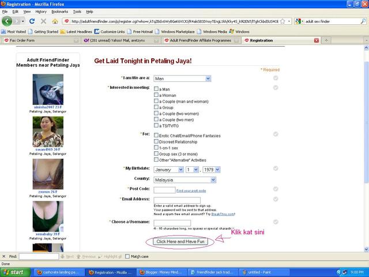This screenshot has height=277, width=369.
Task: Close the Registration tab
Action: click(x=317, y=40)
